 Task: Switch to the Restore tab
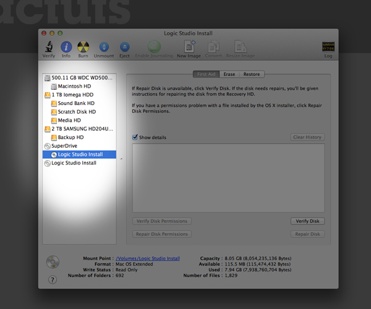(x=252, y=74)
